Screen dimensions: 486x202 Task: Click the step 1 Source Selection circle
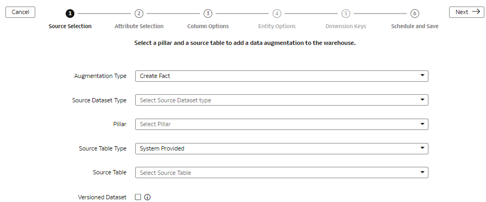70,14
